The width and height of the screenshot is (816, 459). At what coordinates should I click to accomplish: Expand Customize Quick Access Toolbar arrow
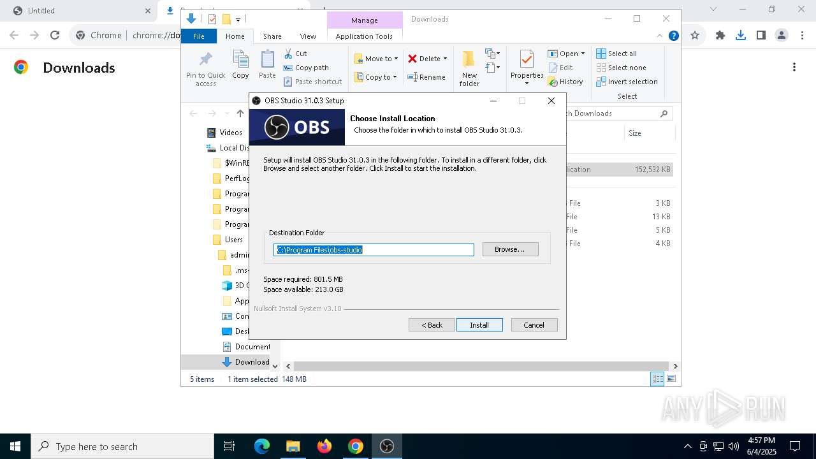pos(238,20)
